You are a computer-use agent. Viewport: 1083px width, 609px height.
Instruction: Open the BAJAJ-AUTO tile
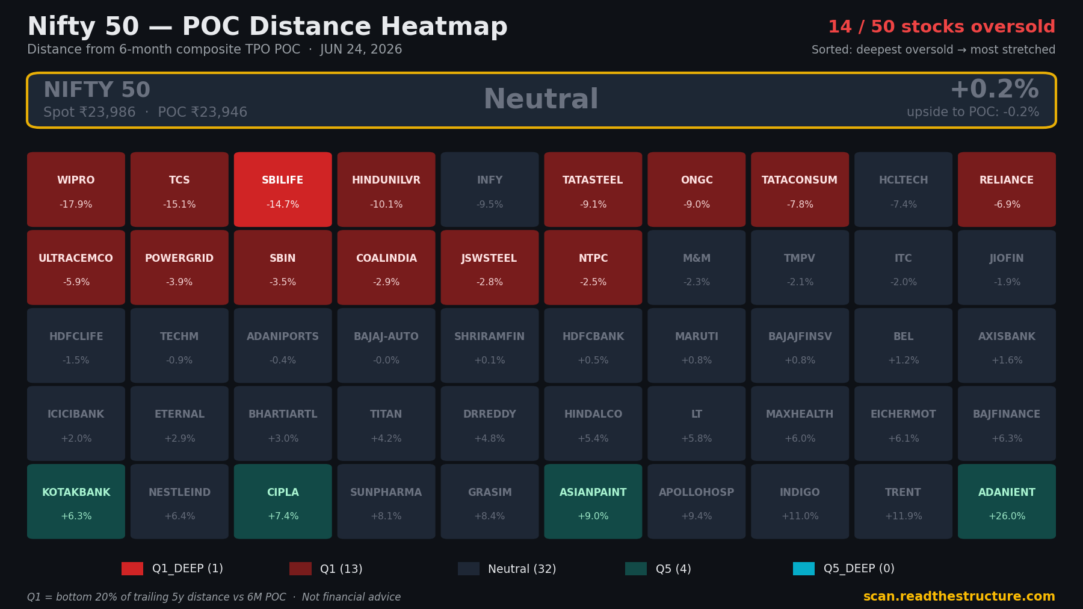[x=386, y=345]
